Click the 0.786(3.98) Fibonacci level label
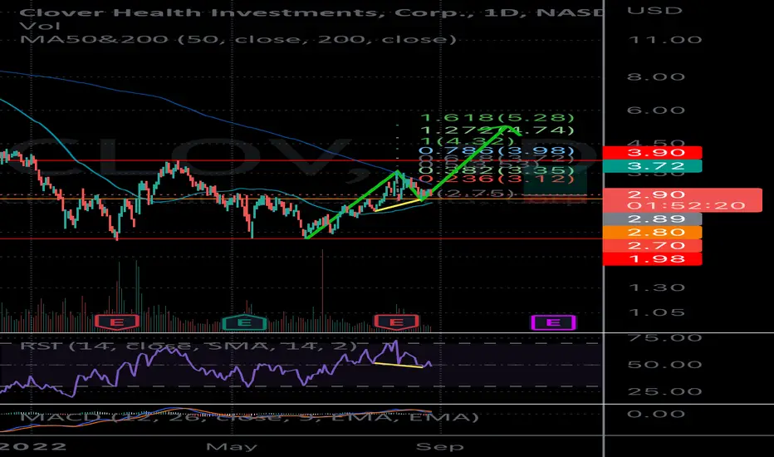Screen dimensions: 774x457 pyautogui.click(x=497, y=151)
